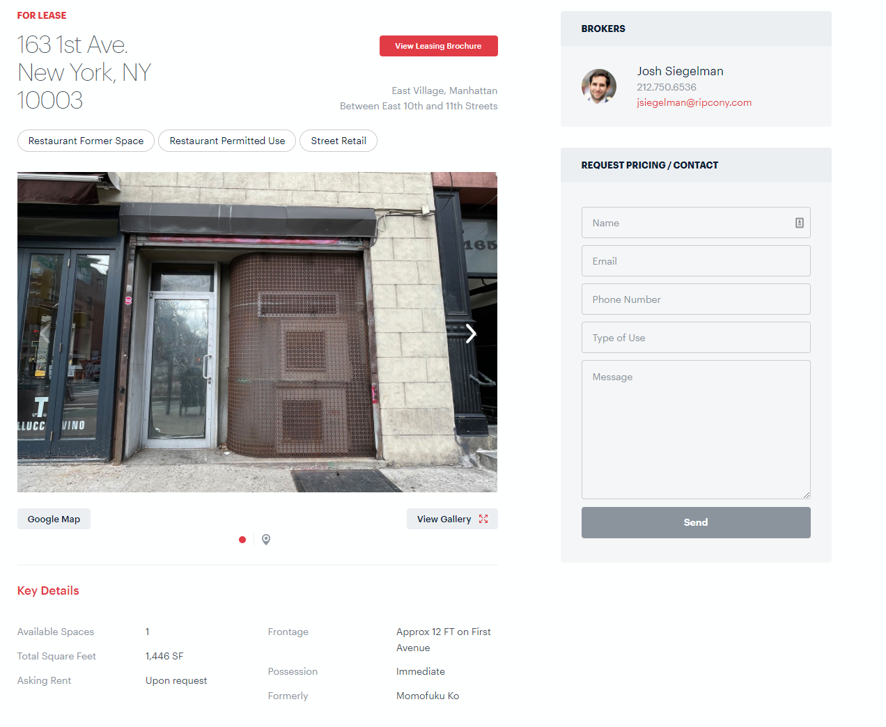Submit the form with Send button
Image resolution: width=886 pixels, height=727 pixels.
[696, 522]
